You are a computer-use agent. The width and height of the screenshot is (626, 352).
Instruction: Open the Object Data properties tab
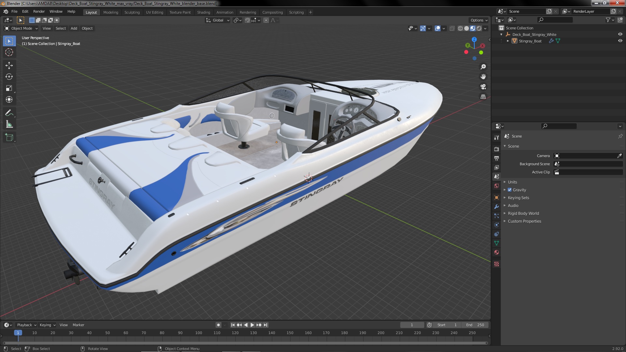497,243
